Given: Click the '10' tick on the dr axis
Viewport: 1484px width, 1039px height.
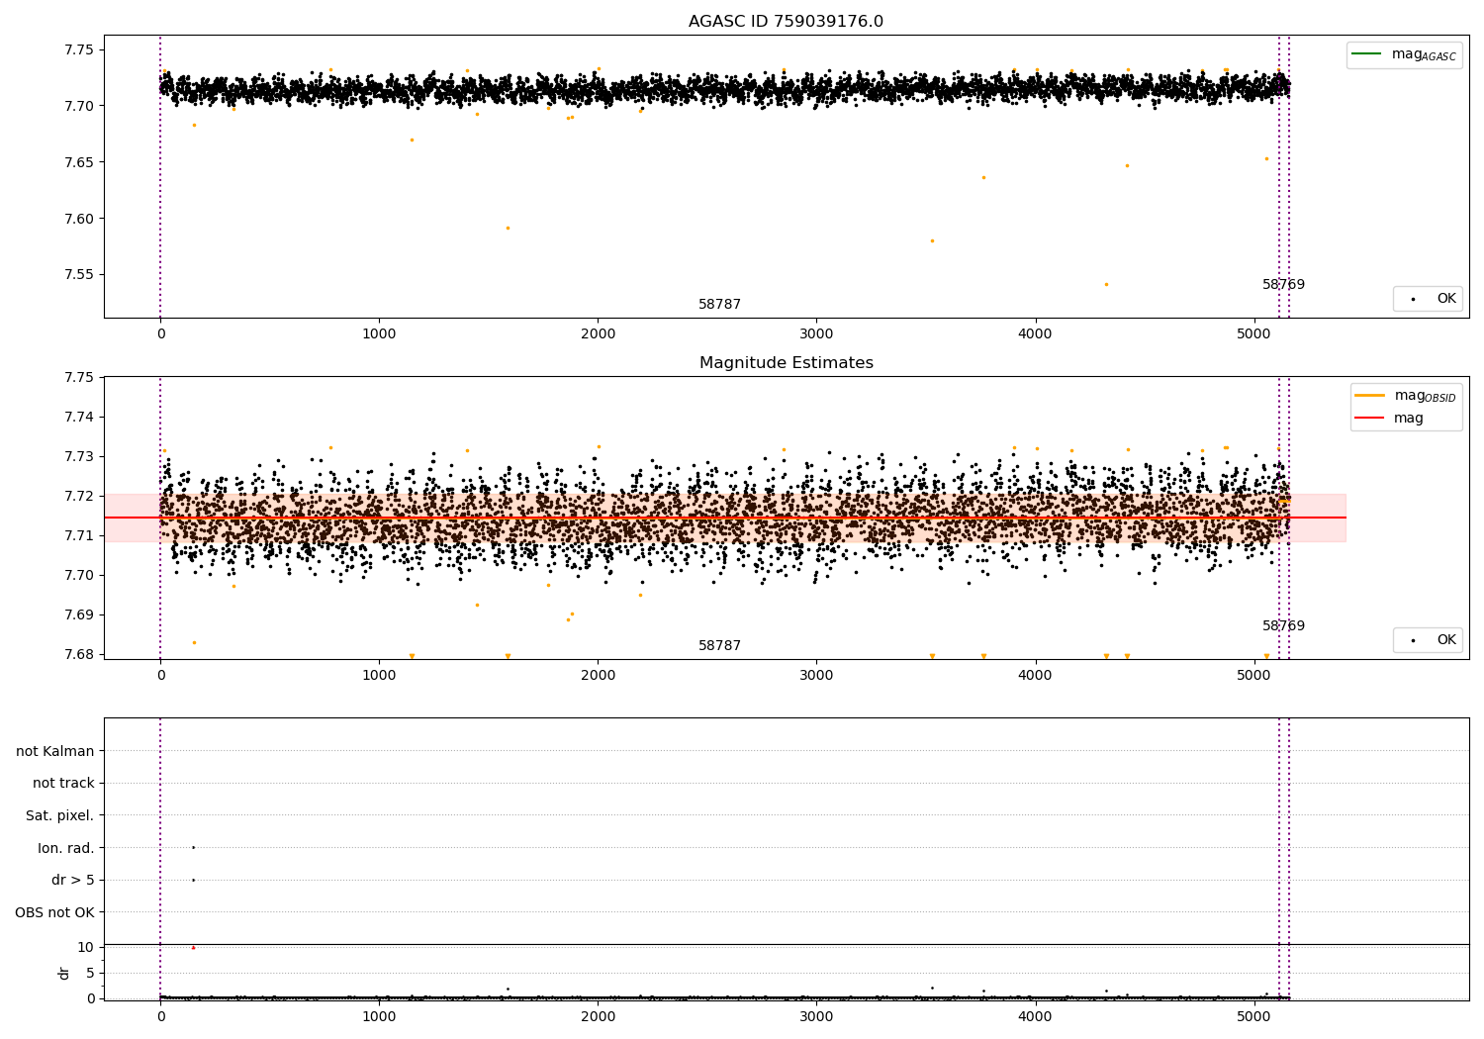Looking at the screenshot, I should click(x=85, y=947).
